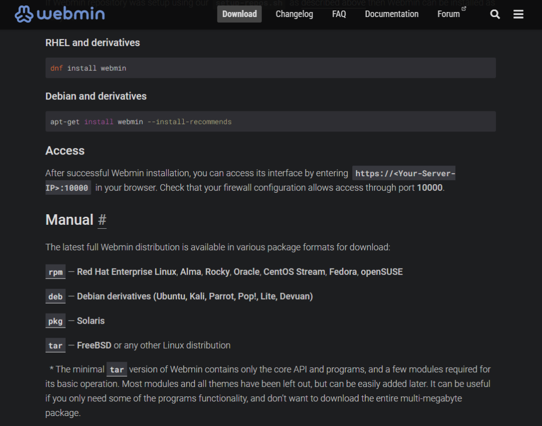Download the rpm package link
The width and height of the screenshot is (542, 426).
pos(55,272)
